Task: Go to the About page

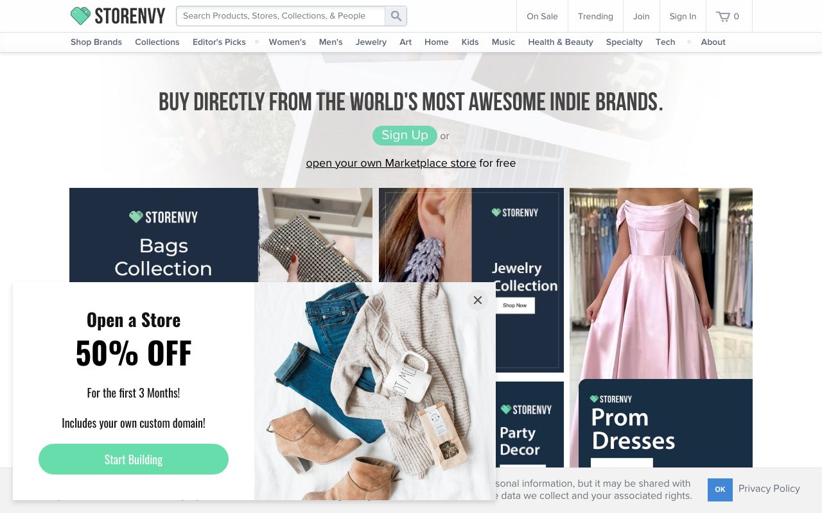Action: (x=713, y=42)
